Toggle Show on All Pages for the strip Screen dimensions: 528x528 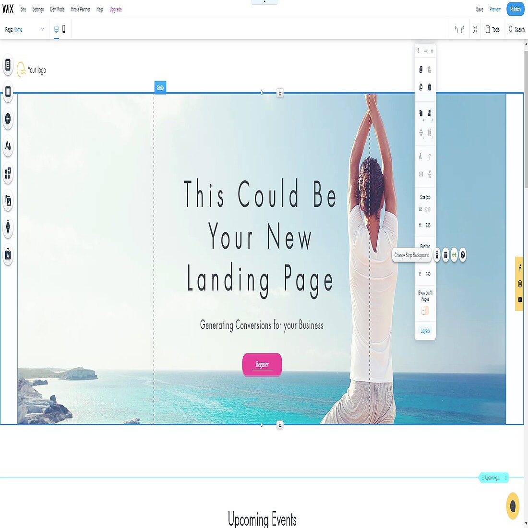(425, 311)
